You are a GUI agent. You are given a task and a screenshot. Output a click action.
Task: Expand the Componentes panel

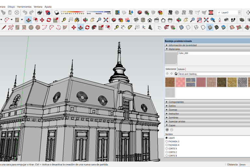(207, 102)
